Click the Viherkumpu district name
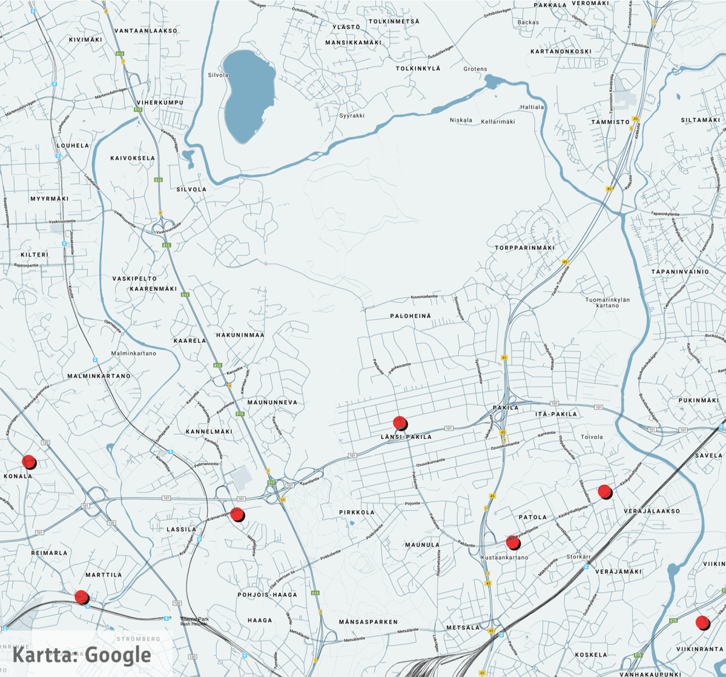This screenshot has height=677, width=726. coord(160,102)
